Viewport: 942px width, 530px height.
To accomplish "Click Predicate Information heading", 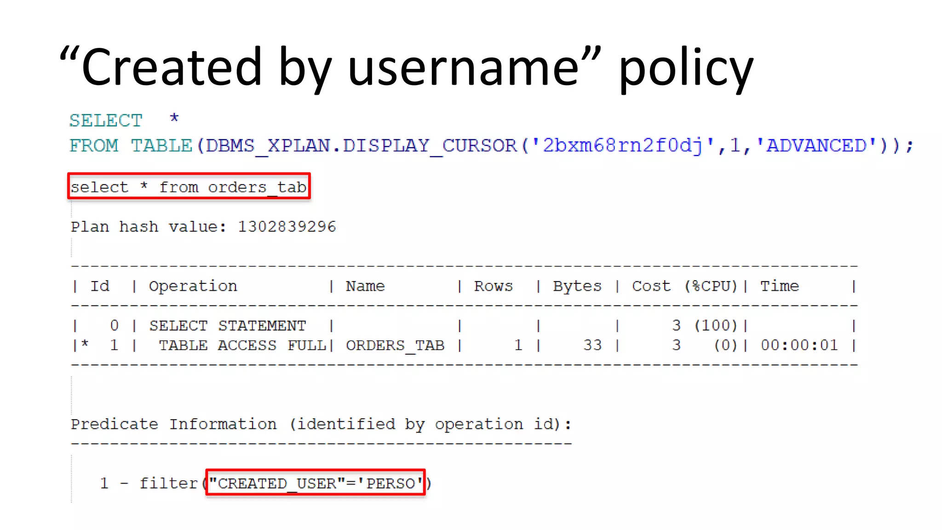I will (x=321, y=424).
